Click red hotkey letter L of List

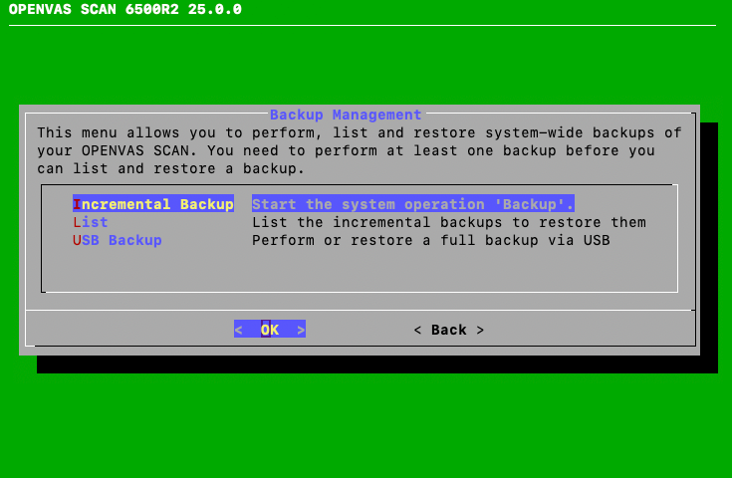[x=77, y=222]
